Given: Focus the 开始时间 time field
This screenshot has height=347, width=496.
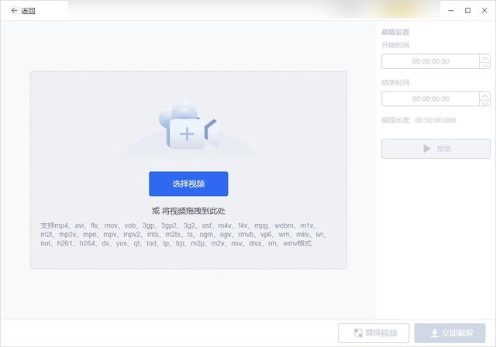Looking at the screenshot, I should point(431,61).
